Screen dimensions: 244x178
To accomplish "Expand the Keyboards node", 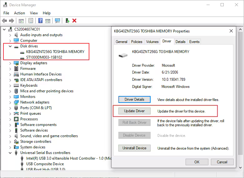I will [10, 85].
